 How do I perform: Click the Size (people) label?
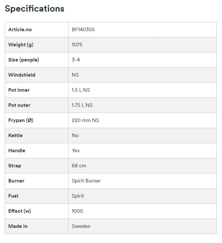23,60
